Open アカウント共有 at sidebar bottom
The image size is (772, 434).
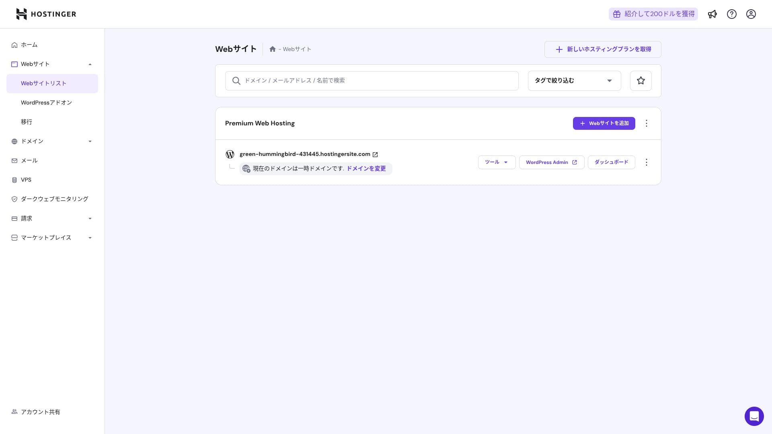click(52, 412)
